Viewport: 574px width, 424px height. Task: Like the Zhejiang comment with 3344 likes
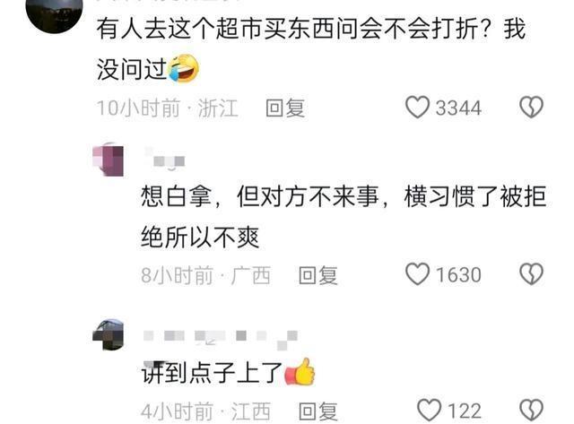tap(417, 108)
